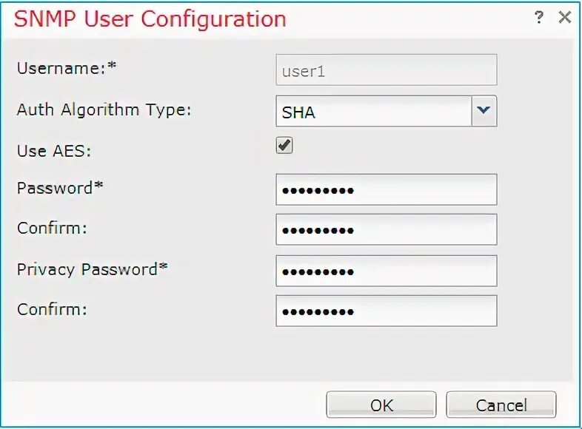Expand the Auth Algorithm Type dropdown arrow
The width and height of the screenshot is (582, 429).
[x=484, y=111]
